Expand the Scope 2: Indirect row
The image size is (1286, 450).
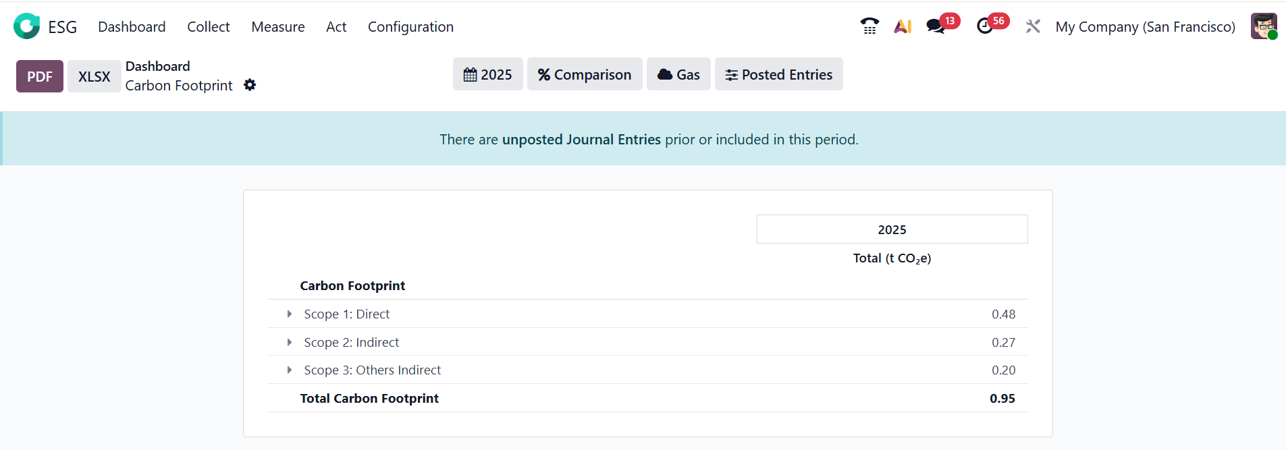(290, 342)
